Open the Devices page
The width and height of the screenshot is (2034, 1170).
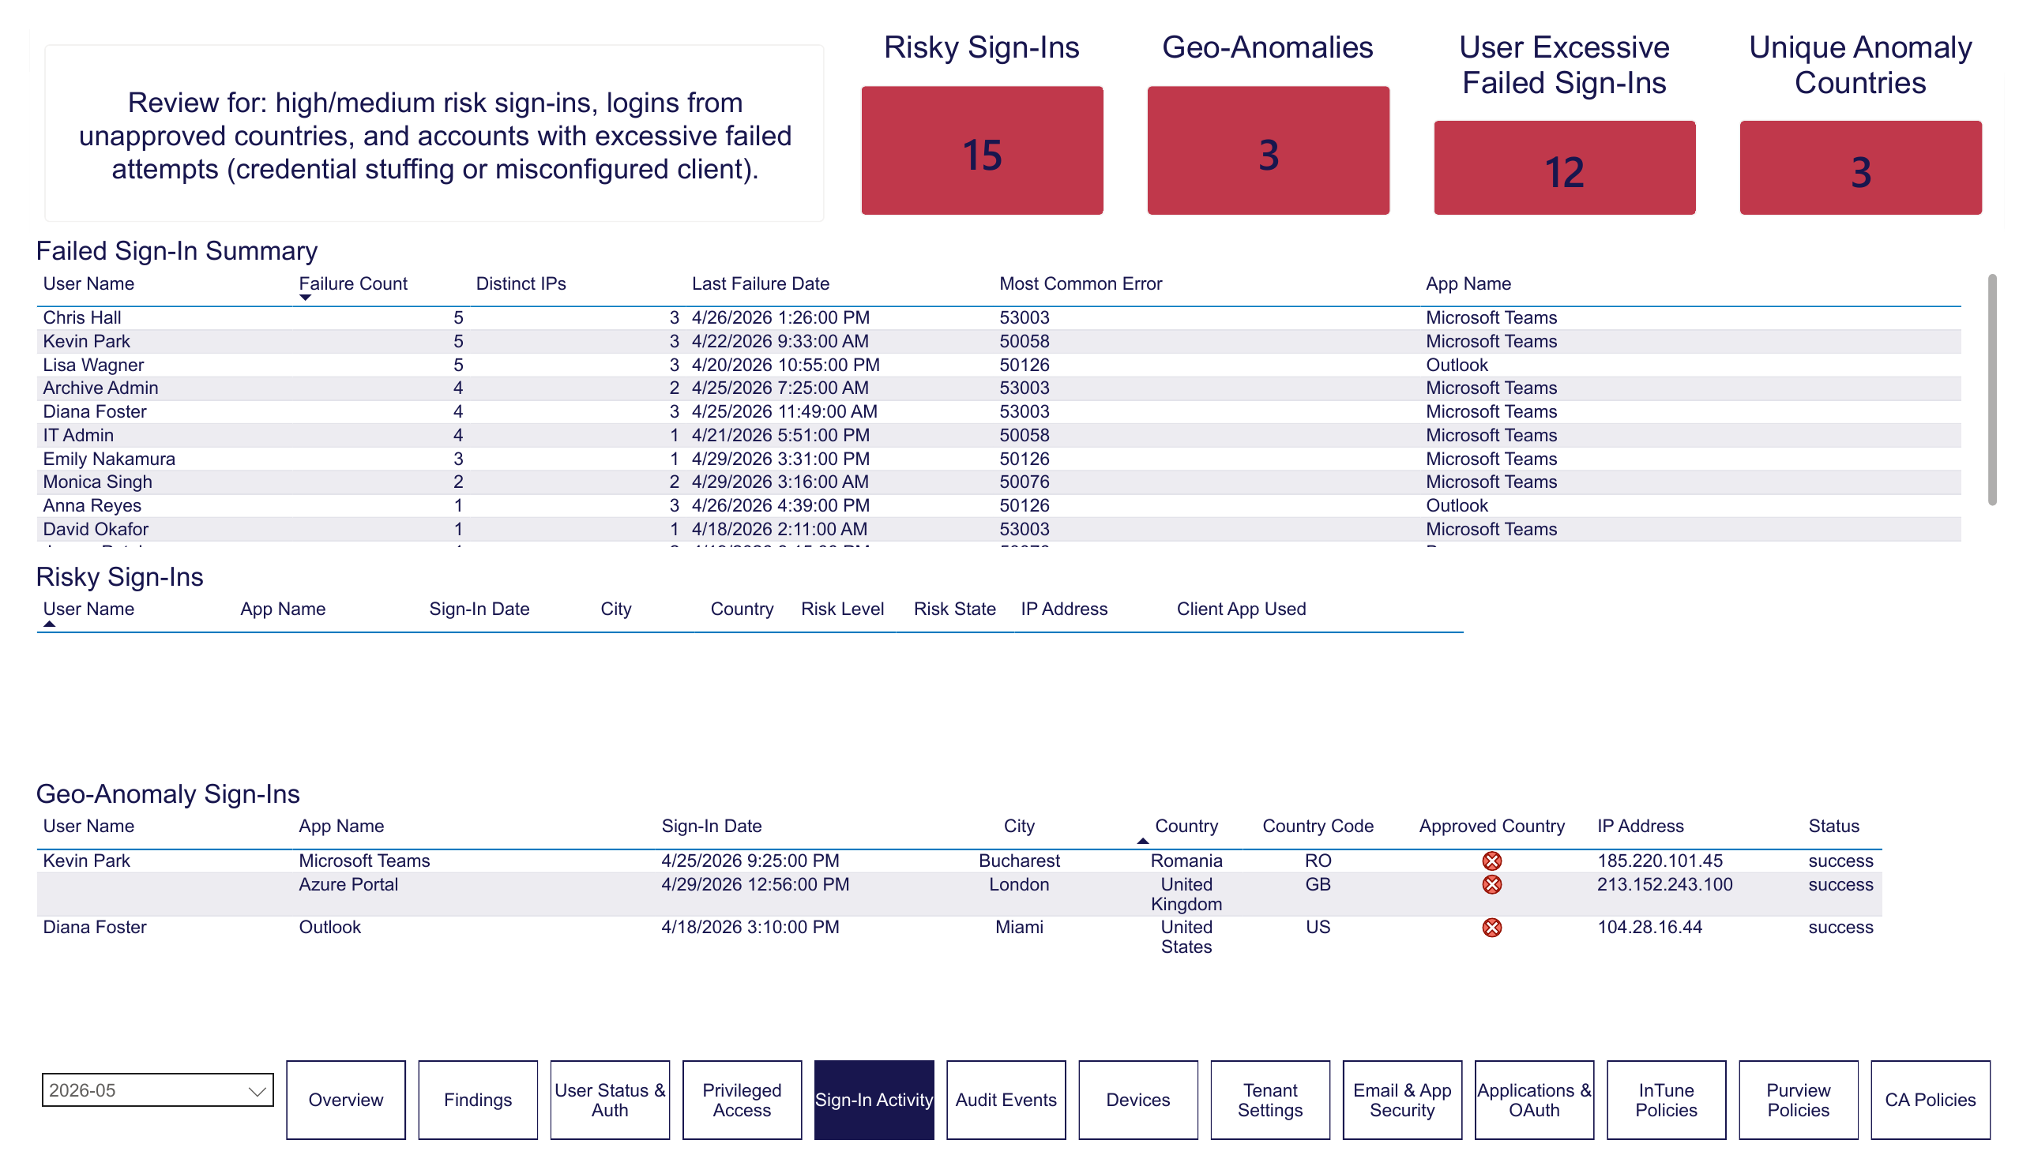(1137, 1099)
